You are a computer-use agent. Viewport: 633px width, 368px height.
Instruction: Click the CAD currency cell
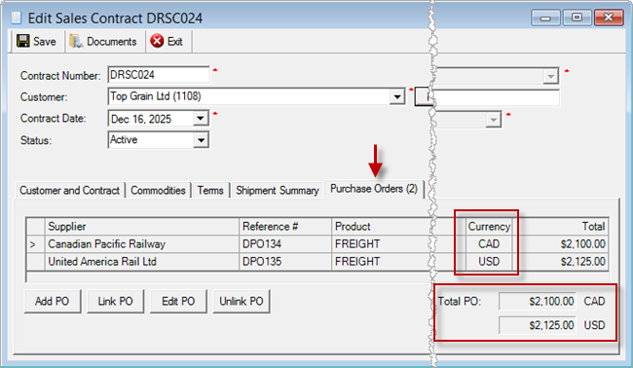489,244
